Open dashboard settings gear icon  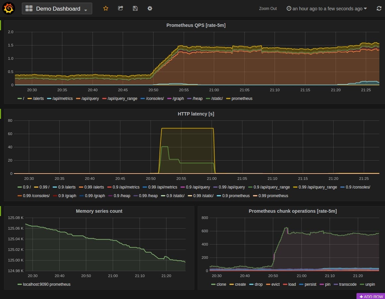click(150, 8)
